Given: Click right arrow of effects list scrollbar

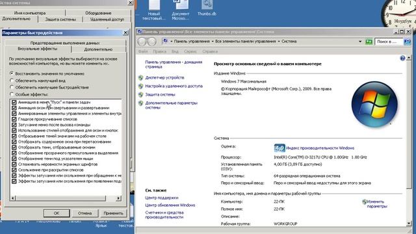Looking at the screenshot, I should pyautogui.click(x=118, y=198).
